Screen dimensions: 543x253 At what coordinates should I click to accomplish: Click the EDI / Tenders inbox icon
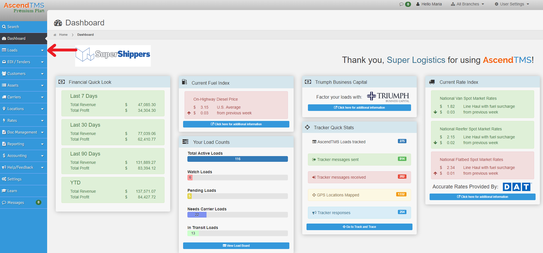[4, 62]
